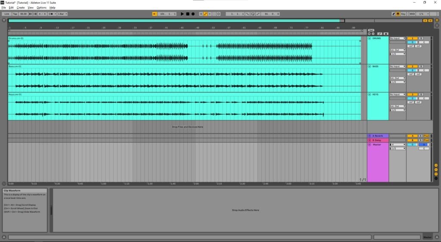Click the Set locator button
Image resolution: width=441 pixels, height=242 pixels.
371,30
